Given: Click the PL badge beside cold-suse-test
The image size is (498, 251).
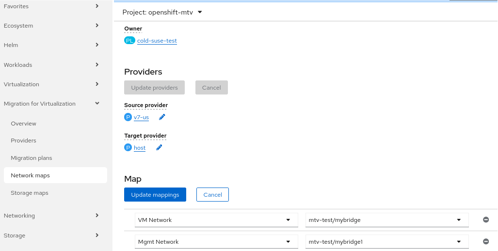Looking at the screenshot, I should point(129,41).
